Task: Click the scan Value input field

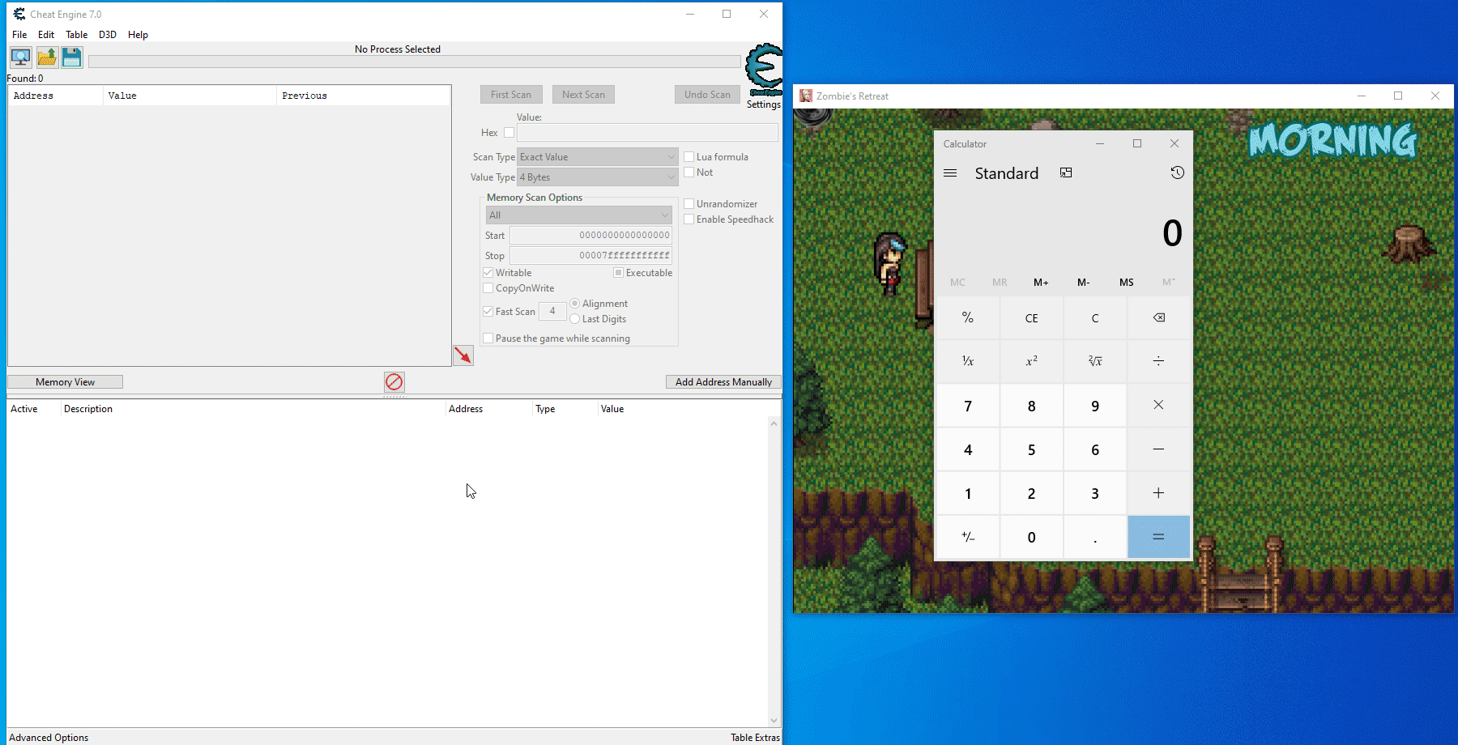Action: [x=647, y=133]
